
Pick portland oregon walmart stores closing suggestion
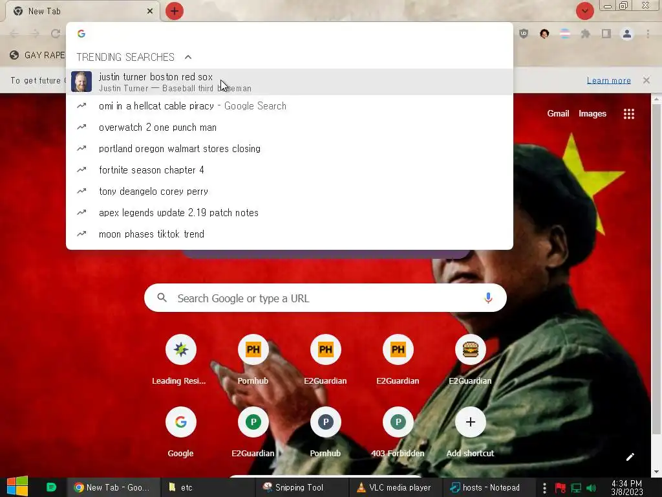[x=290, y=148]
